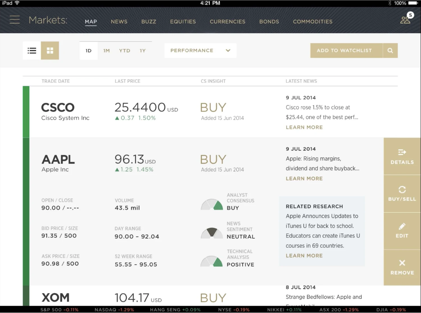The image size is (421, 313).
Task: Open AAPL Details action
Action: (x=402, y=156)
